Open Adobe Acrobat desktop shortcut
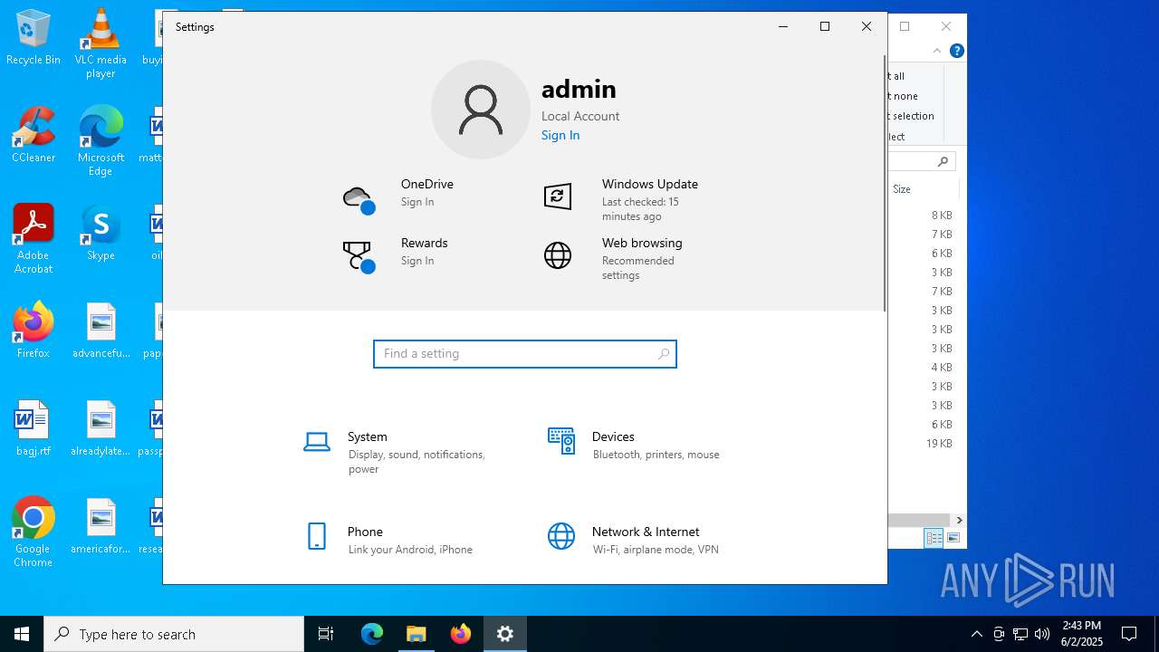 point(34,239)
